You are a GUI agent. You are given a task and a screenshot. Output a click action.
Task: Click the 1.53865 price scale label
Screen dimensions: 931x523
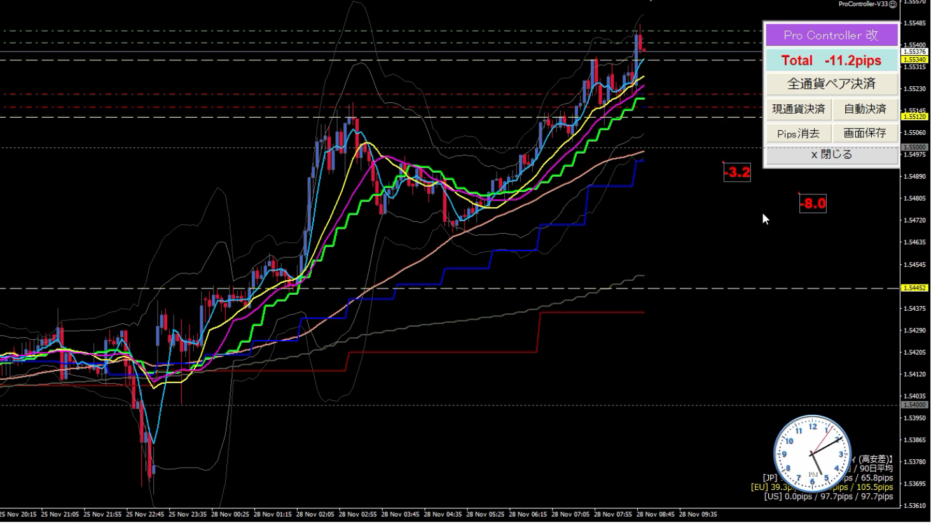point(914,440)
